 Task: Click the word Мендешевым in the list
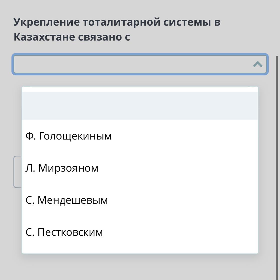tap(73, 200)
